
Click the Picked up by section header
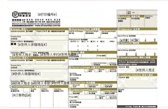(x=137, y=29)
